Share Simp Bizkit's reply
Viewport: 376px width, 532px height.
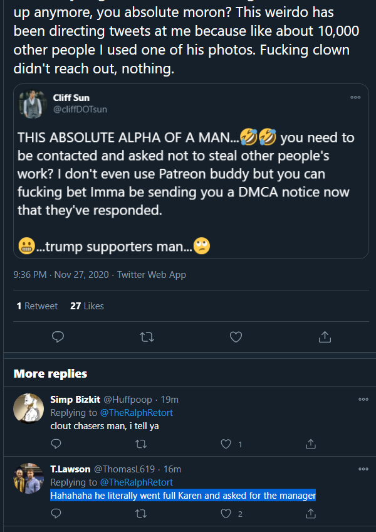pos(311,444)
